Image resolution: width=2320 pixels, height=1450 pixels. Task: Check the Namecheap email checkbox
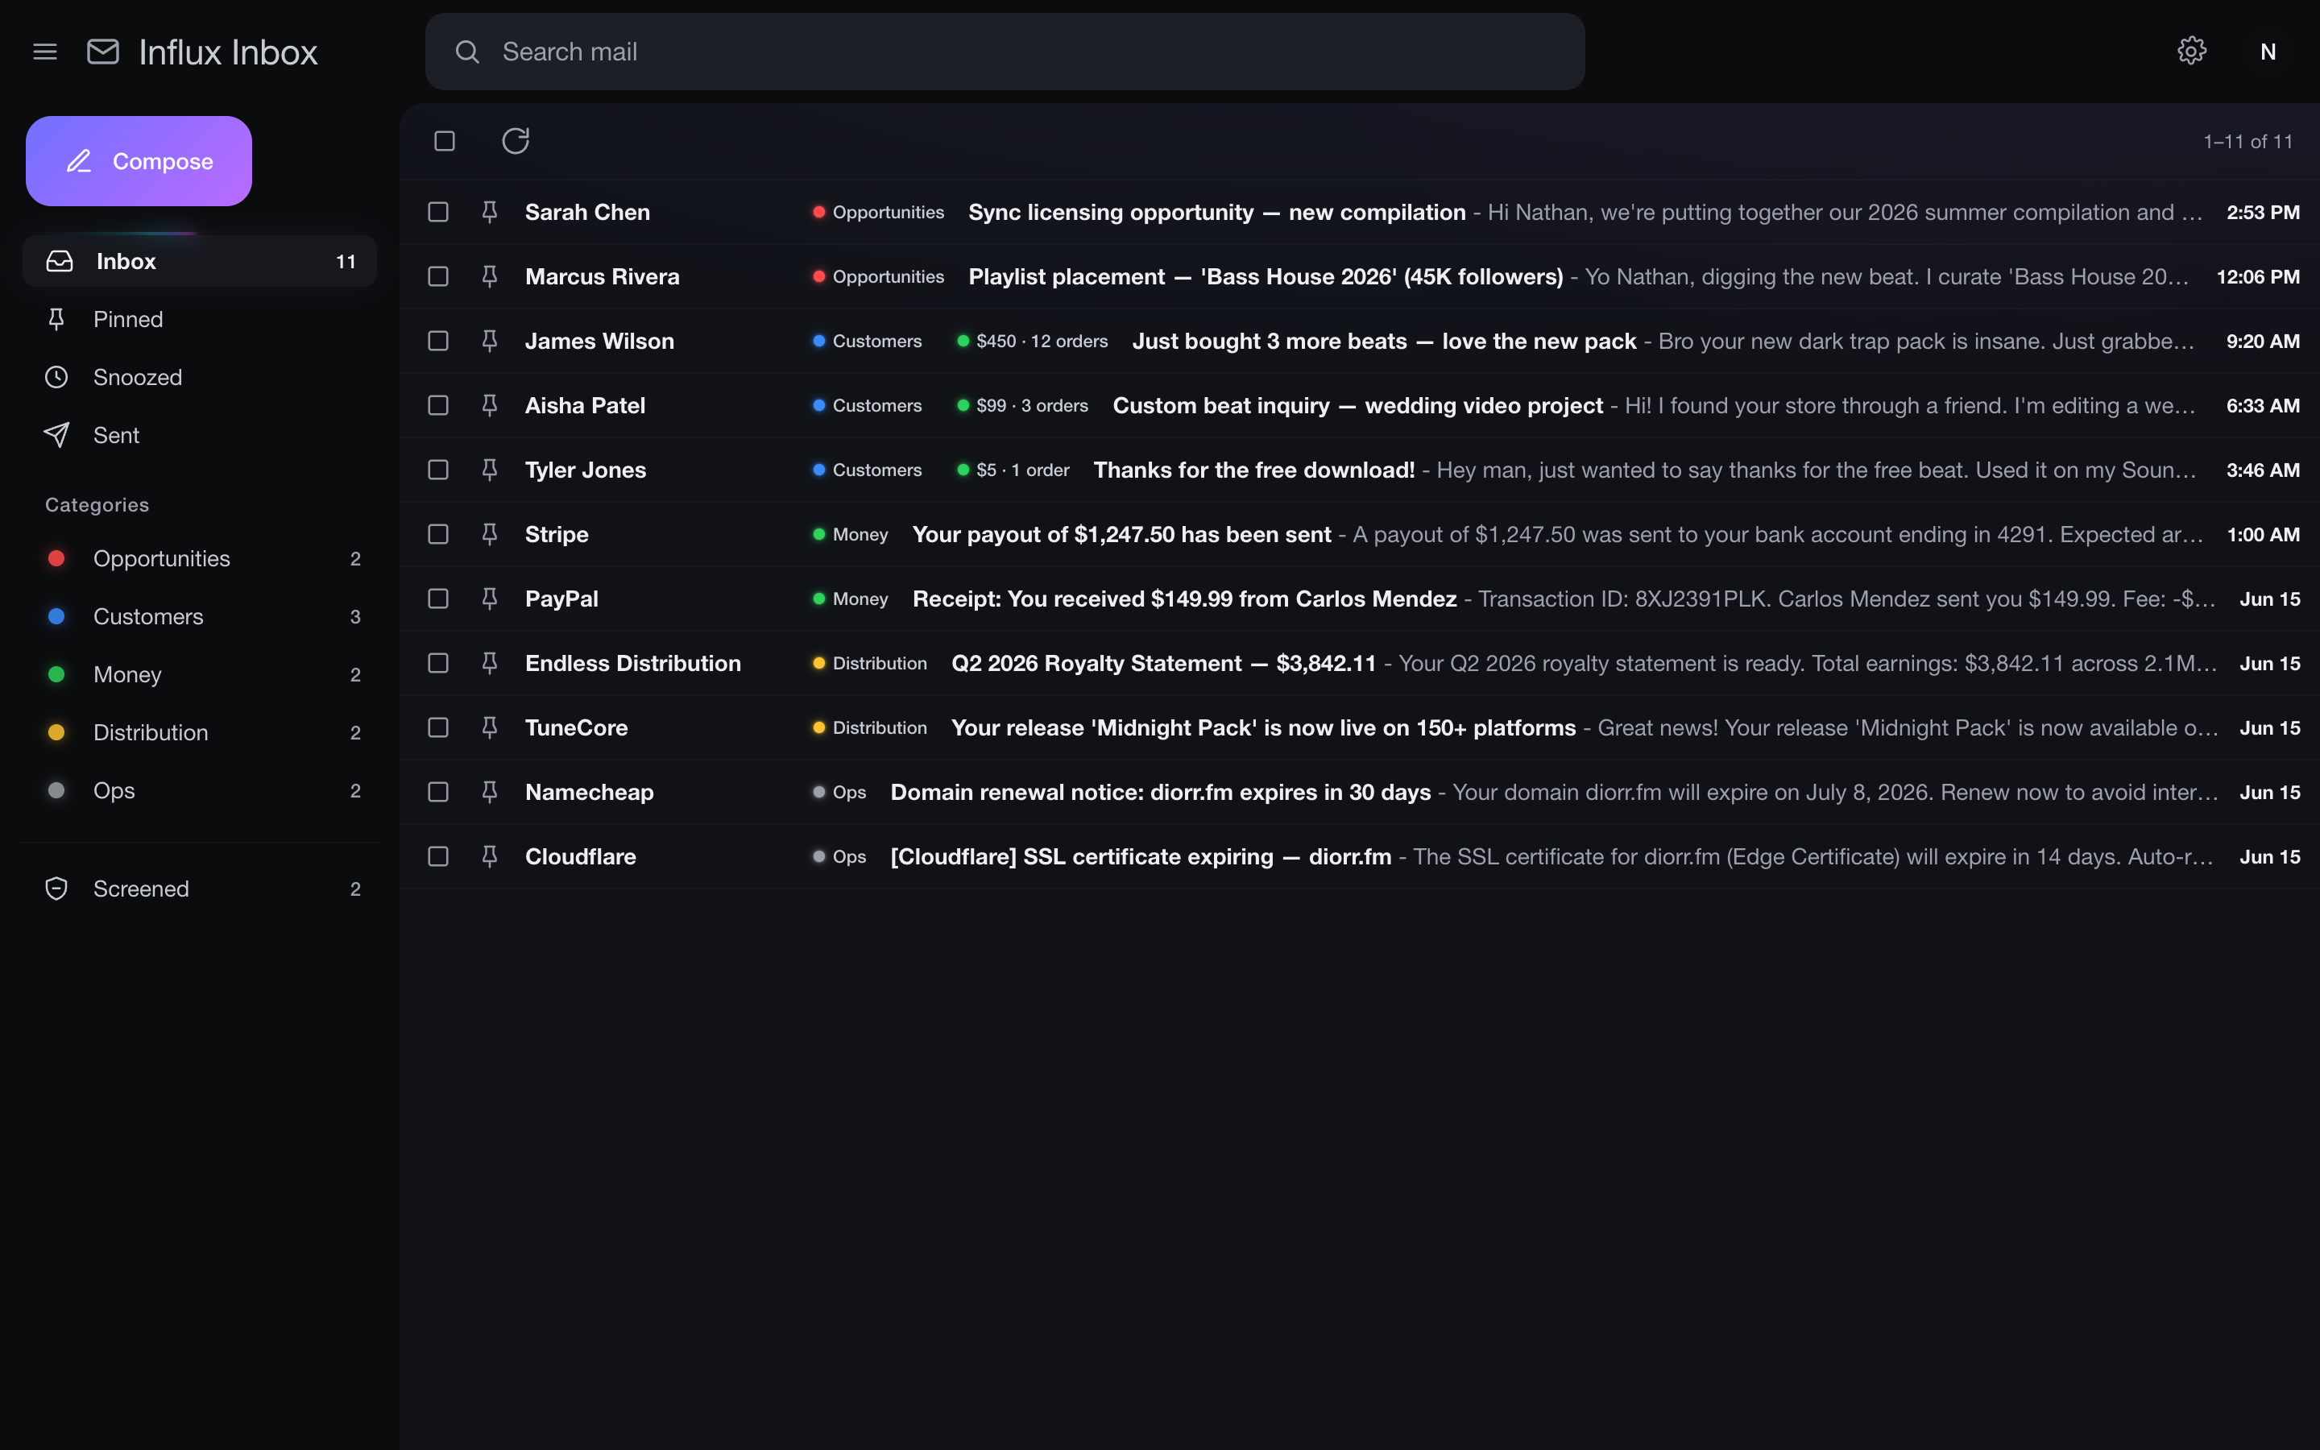[438, 791]
